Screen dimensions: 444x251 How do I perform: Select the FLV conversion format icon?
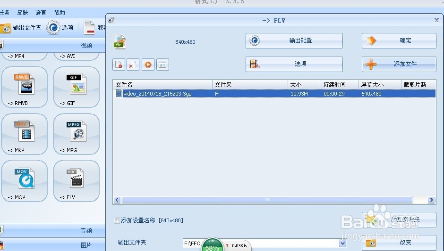(76, 181)
